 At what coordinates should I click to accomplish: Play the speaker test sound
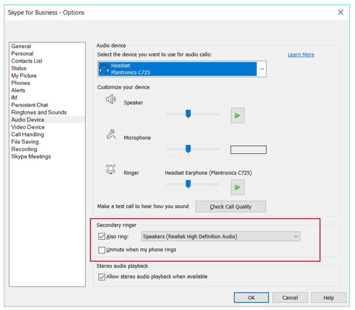click(x=238, y=115)
